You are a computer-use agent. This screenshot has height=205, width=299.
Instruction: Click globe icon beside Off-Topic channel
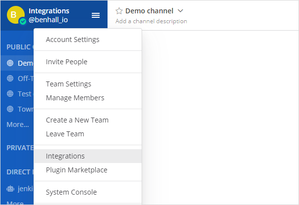(10, 78)
